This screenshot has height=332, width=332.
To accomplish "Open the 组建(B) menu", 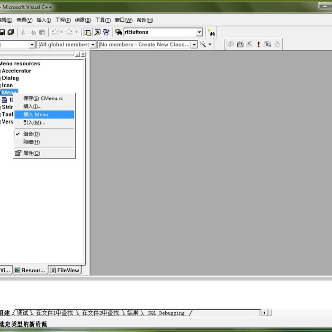I will pyautogui.click(x=83, y=20).
